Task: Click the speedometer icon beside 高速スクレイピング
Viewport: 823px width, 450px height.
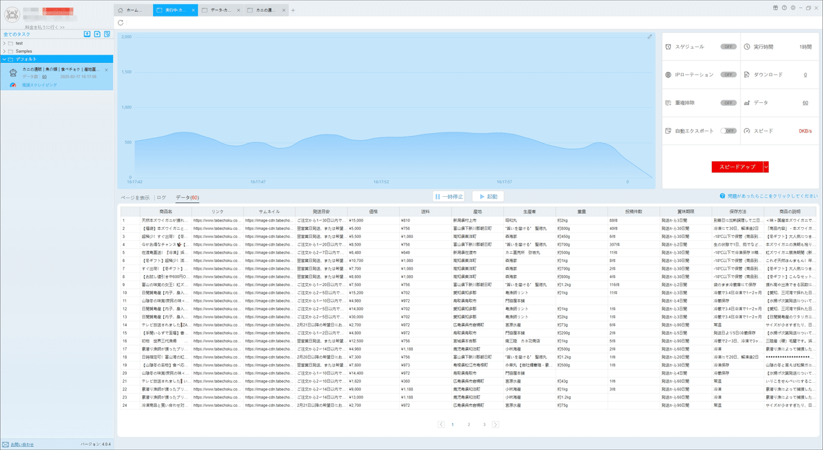Action: [13, 85]
